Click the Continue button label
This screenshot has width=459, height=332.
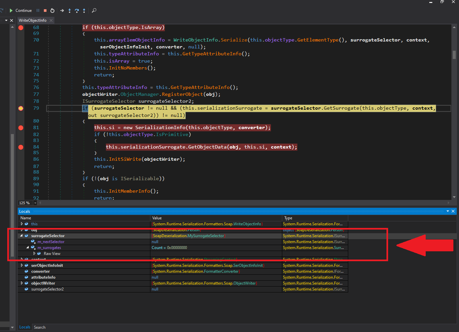pos(23,11)
